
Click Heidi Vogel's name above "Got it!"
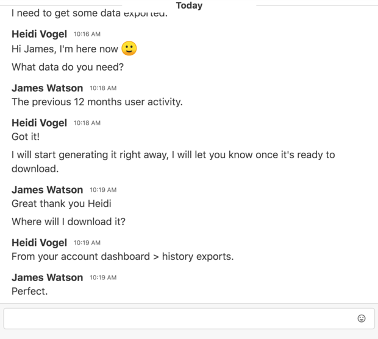(x=39, y=122)
